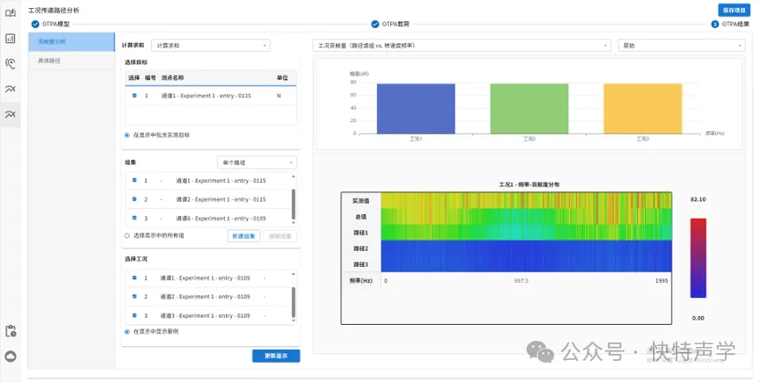This screenshot has width=760, height=382.
Task: Click the checkmark icon beside OTPA模型
Action: coord(35,25)
